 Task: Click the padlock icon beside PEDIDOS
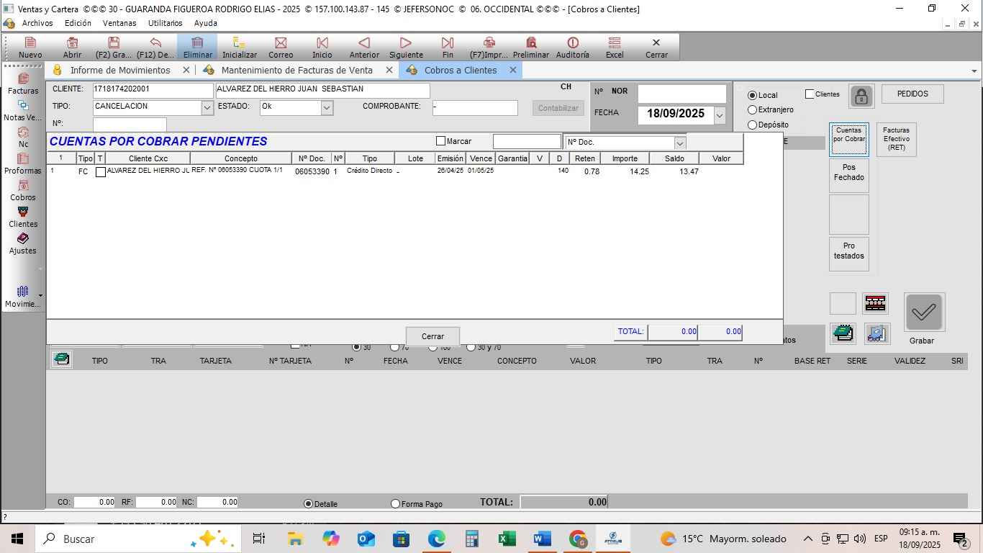(x=861, y=96)
